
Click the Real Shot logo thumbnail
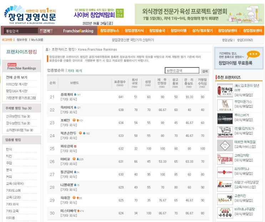(x=225, y=186)
